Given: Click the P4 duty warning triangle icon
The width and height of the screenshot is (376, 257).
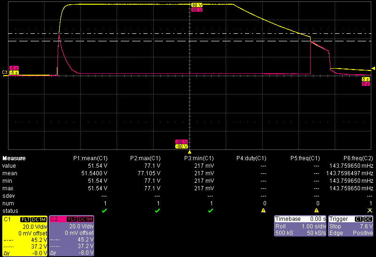Looking at the screenshot, I should (264, 210).
